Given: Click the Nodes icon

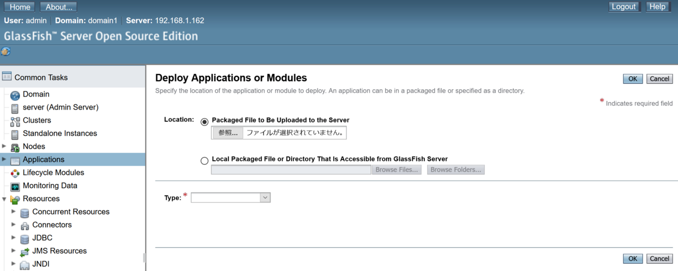Looking at the screenshot, I should click(15, 147).
